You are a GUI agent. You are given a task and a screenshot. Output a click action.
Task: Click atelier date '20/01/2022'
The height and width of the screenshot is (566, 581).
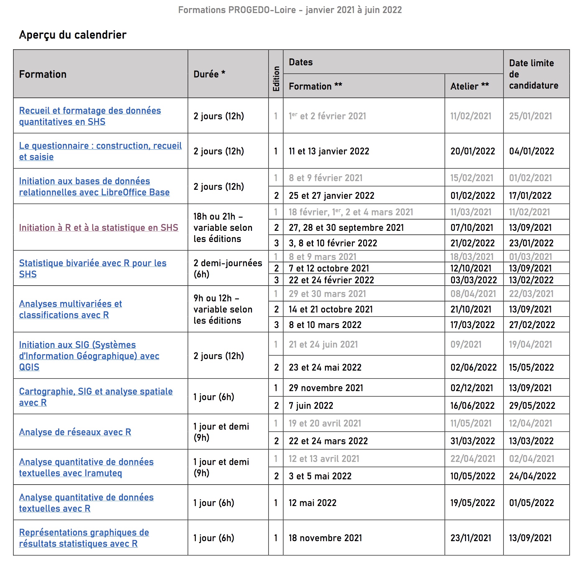tap(473, 151)
